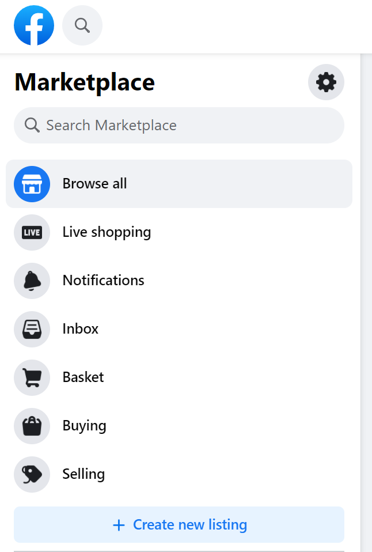The image size is (372, 552).
Task: View the Basket menu item
Action: click(x=83, y=377)
